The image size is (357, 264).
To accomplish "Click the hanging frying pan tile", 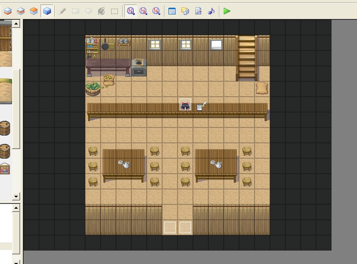I will pos(105,44).
